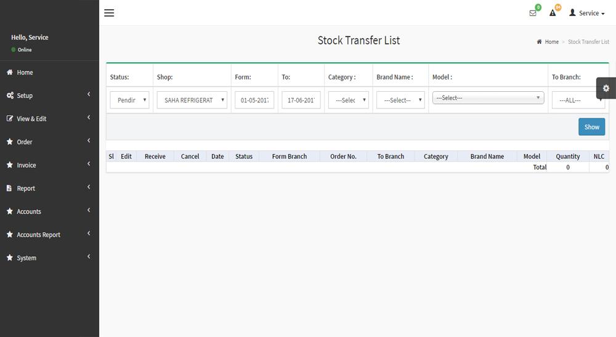Click the Form date input field
Viewport: 616px width, 337px height.
254,100
